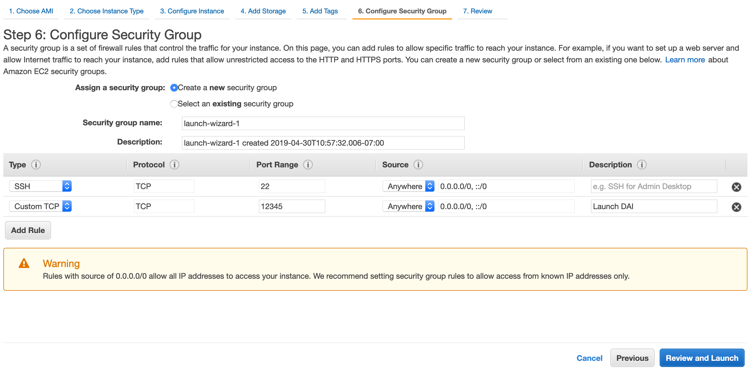Screen dimensions: 753x372
Task: Switch to the 7. Review tab
Action: tap(477, 11)
